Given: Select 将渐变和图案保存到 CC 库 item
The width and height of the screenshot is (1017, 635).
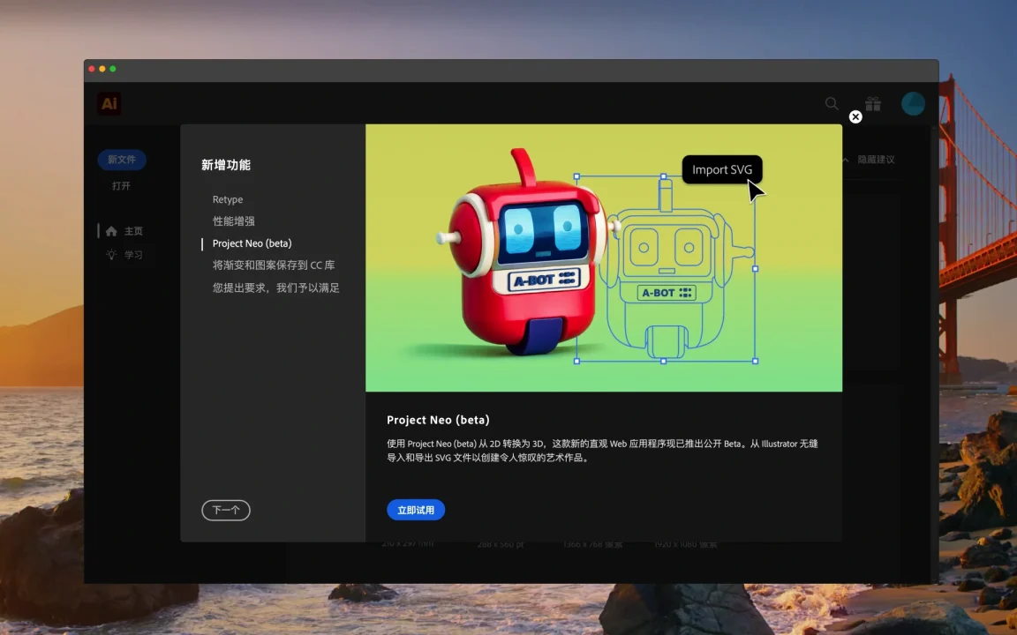Looking at the screenshot, I should pyautogui.click(x=274, y=265).
